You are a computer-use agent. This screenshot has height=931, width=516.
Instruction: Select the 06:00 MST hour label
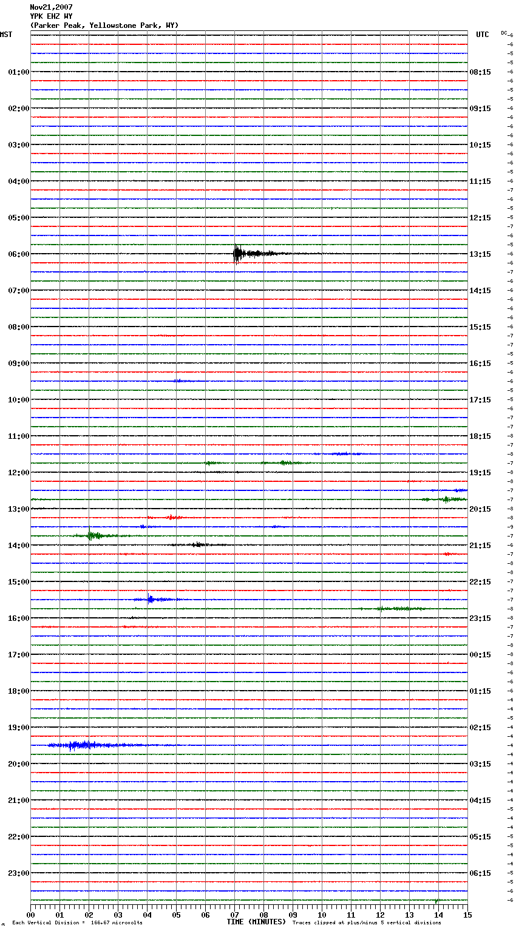point(19,254)
